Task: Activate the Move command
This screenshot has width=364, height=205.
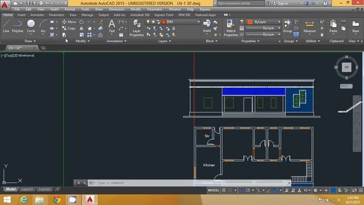Action: coord(69,22)
